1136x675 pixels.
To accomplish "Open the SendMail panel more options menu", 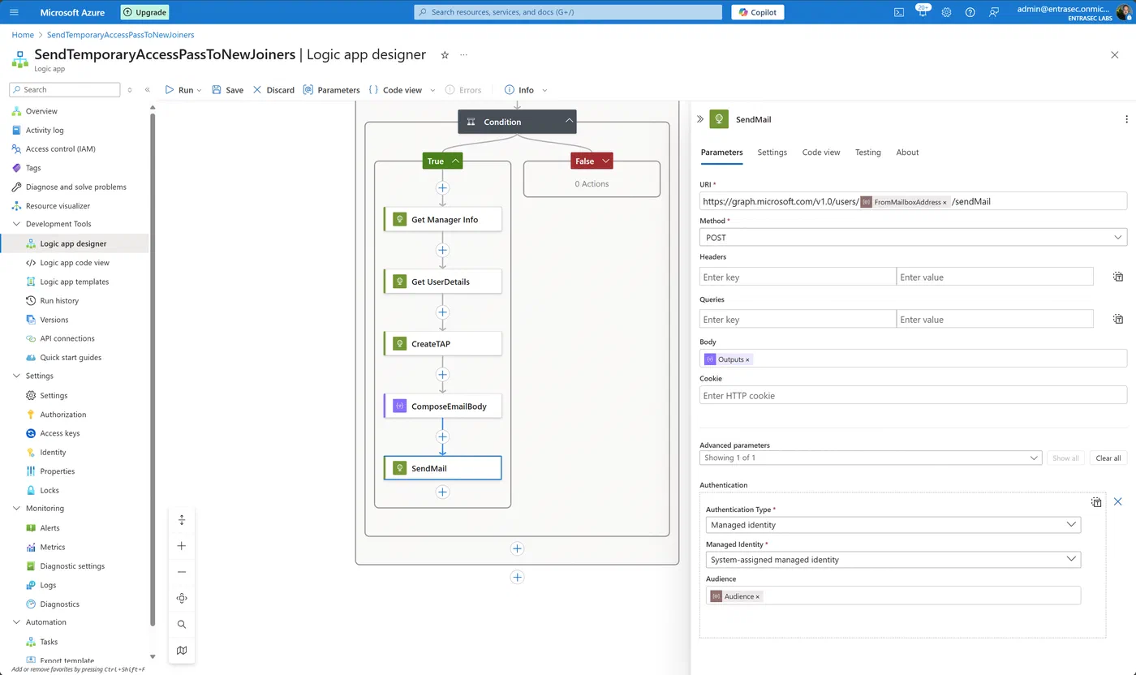I will (x=1126, y=119).
